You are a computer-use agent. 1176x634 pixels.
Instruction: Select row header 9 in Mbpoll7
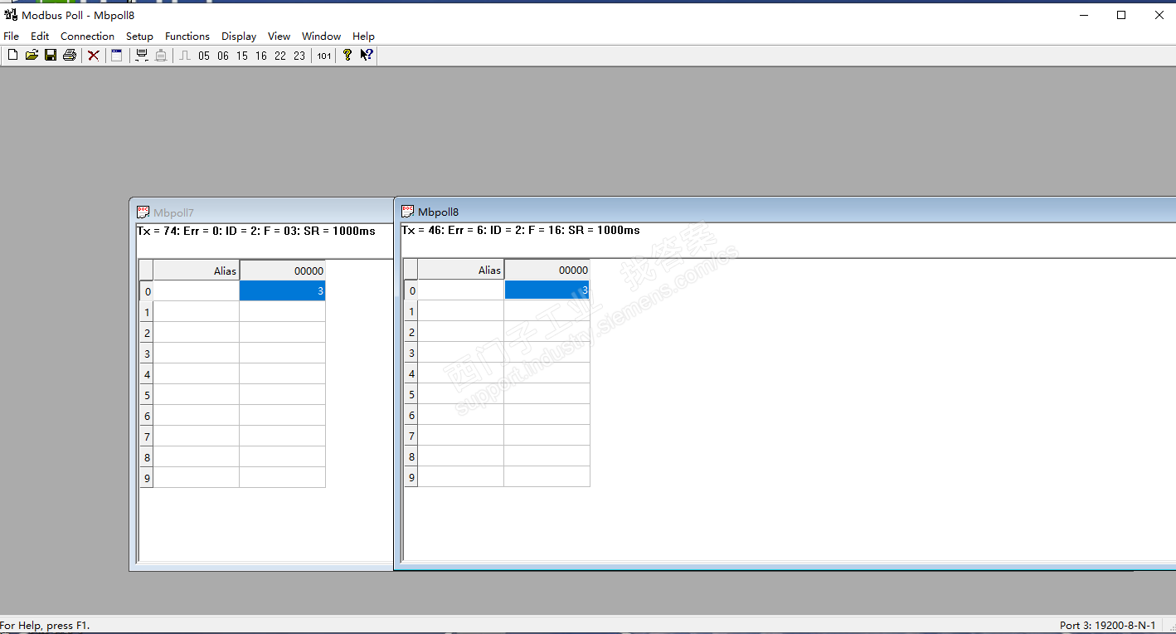(x=147, y=478)
